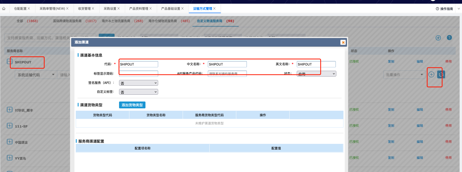Expand the 付珍训_顺丰 provider row

coord(10,110)
